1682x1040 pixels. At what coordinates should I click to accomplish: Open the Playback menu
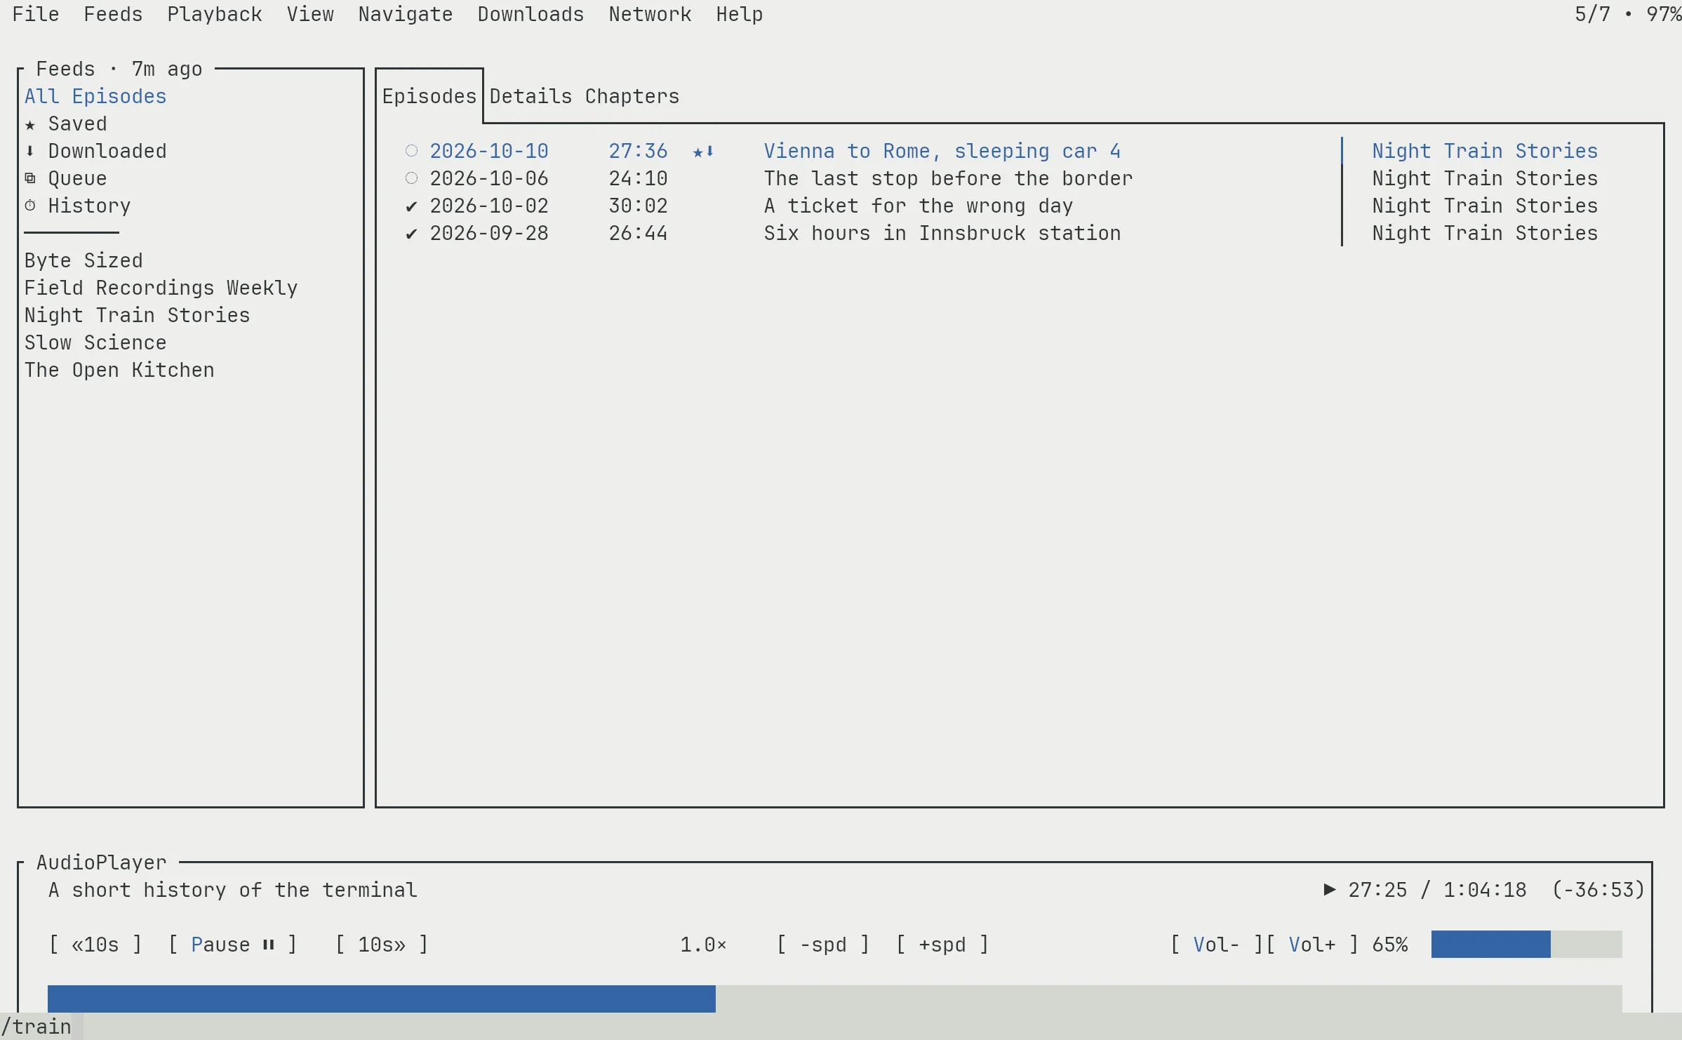pos(215,14)
